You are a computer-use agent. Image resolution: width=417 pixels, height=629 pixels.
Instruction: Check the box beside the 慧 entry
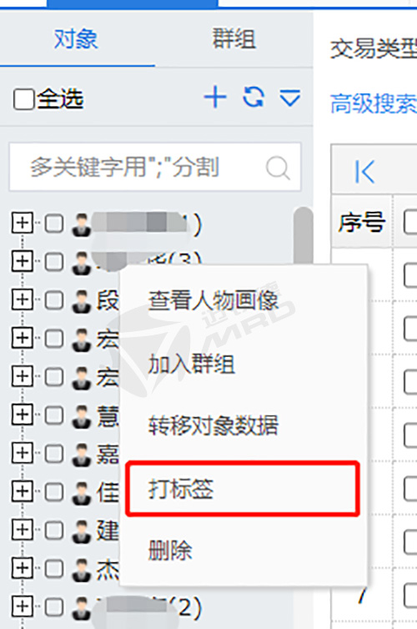54,415
